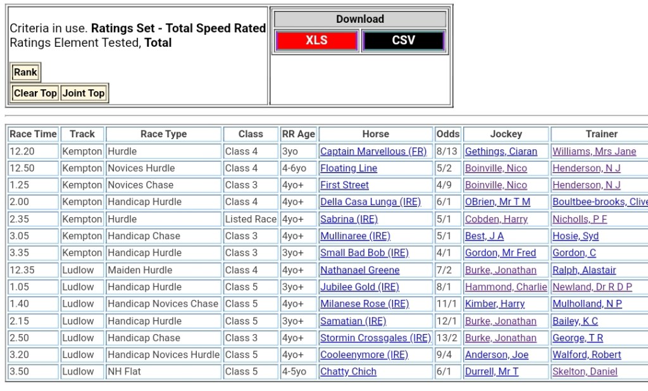View jockey Cobden, Harry page

[x=496, y=219]
